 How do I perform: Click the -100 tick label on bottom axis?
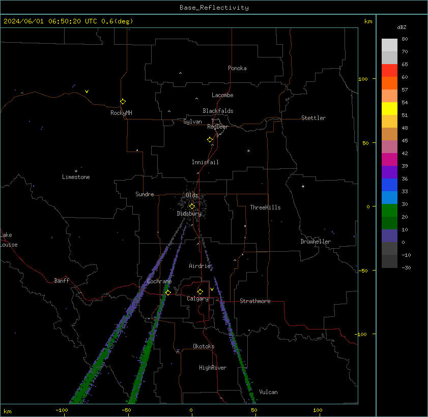[62, 410]
